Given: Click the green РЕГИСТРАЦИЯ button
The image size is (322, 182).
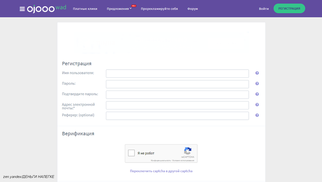Looking at the screenshot, I should point(289,9).
